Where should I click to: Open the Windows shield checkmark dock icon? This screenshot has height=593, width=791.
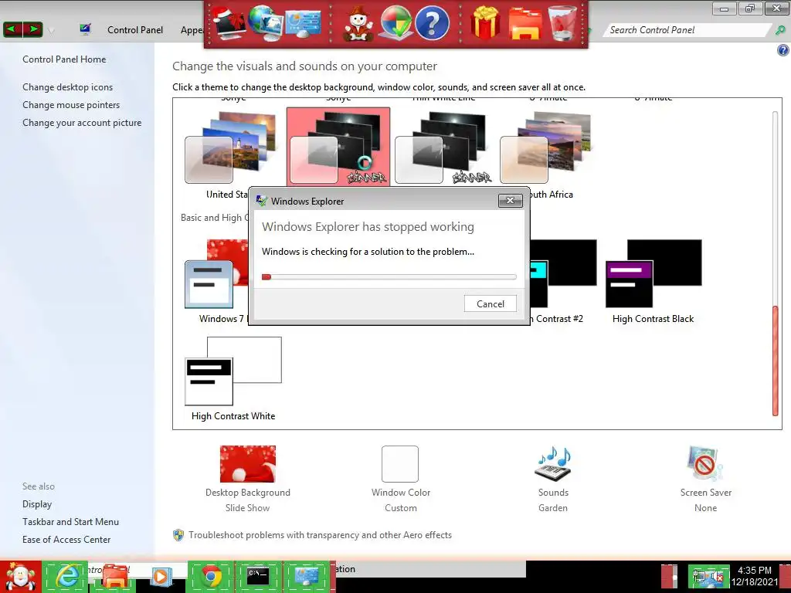pyautogui.click(x=396, y=22)
